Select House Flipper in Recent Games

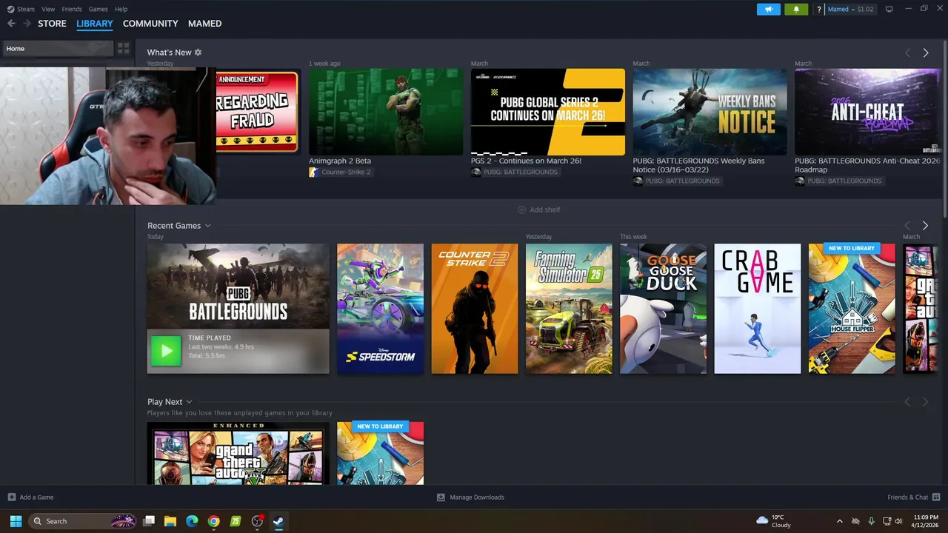point(852,309)
